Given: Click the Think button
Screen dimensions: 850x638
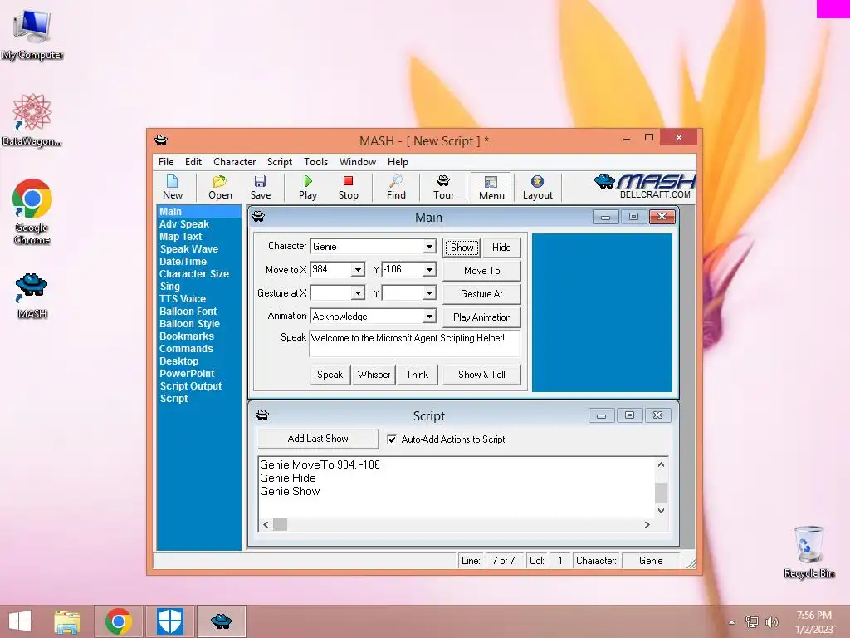Looking at the screenshot, I should coord(417,375).
